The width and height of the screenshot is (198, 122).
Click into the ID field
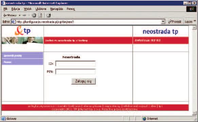pos(75,63)
